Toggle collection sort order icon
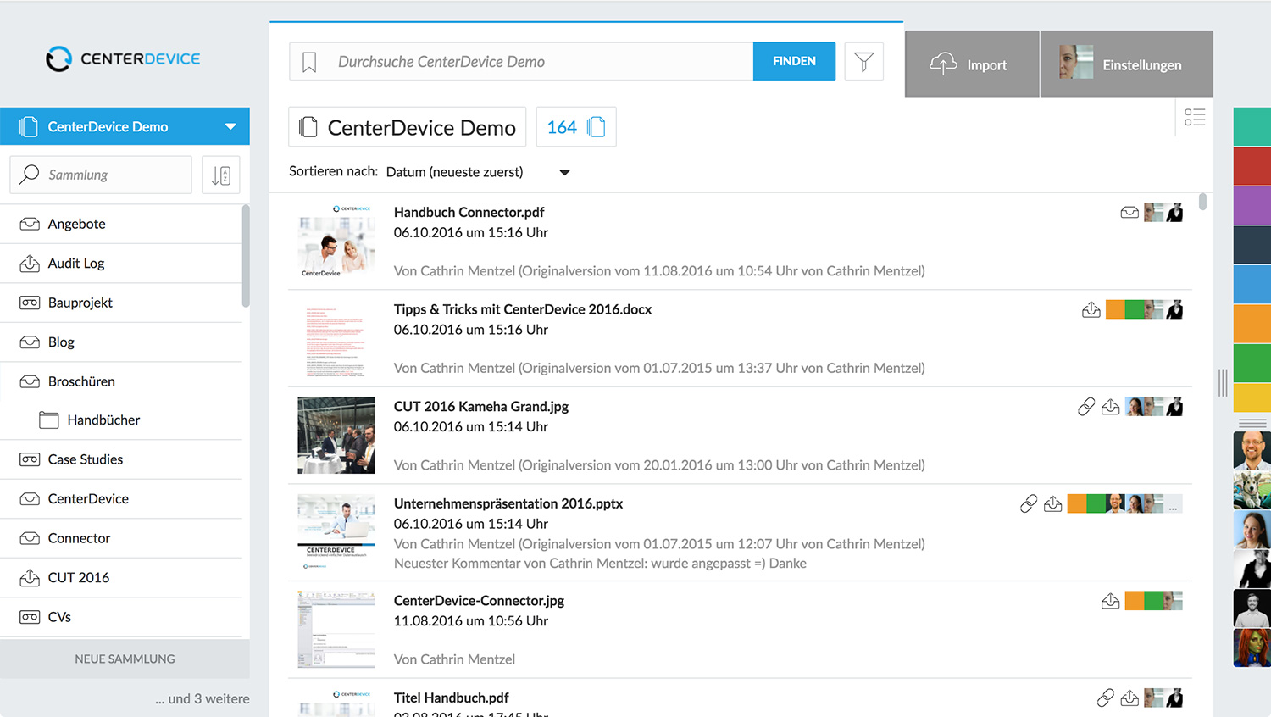The width and height of the screenshot is (1271, 717). tap(221, 175)
